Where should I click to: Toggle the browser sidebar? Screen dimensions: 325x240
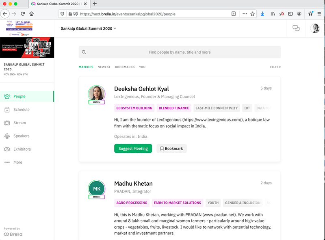coord(290,14)
